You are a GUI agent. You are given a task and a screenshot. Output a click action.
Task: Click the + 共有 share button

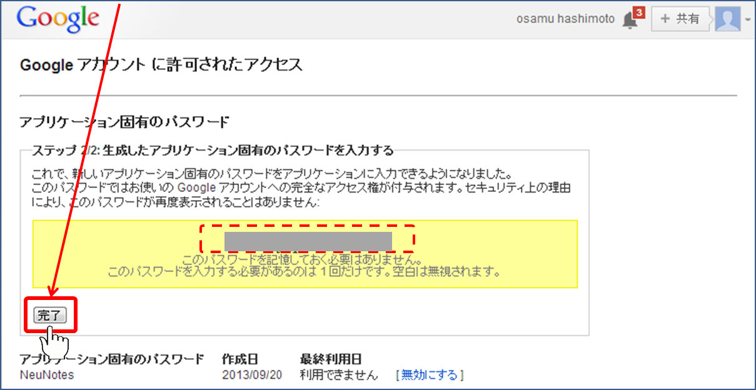coord(680,19)
